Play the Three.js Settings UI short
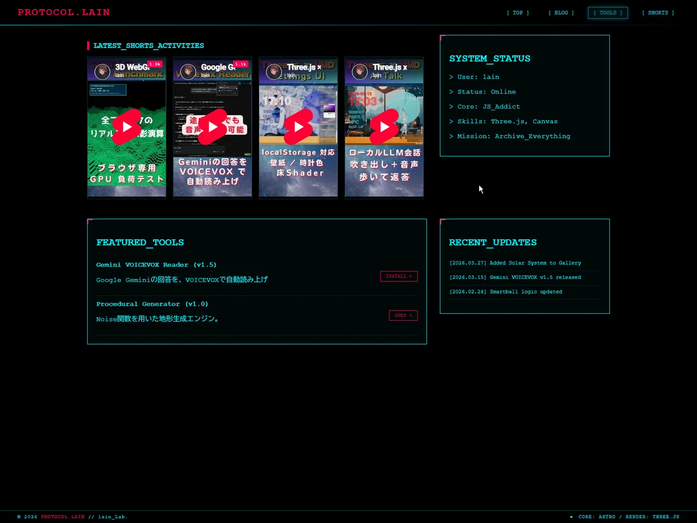The width and height of the screenshot is (697, 523). [x=299, y=127]
